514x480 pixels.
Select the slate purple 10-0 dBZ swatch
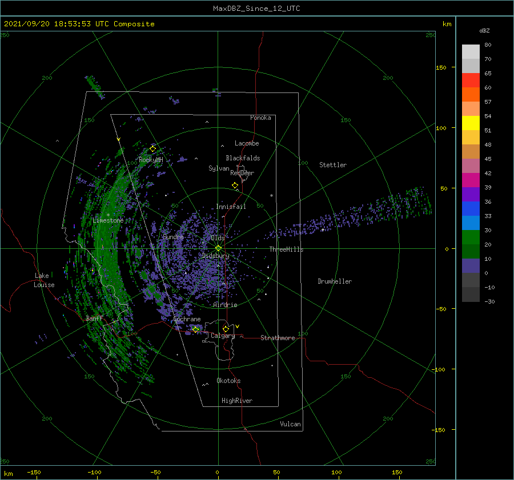click(471, 265)
